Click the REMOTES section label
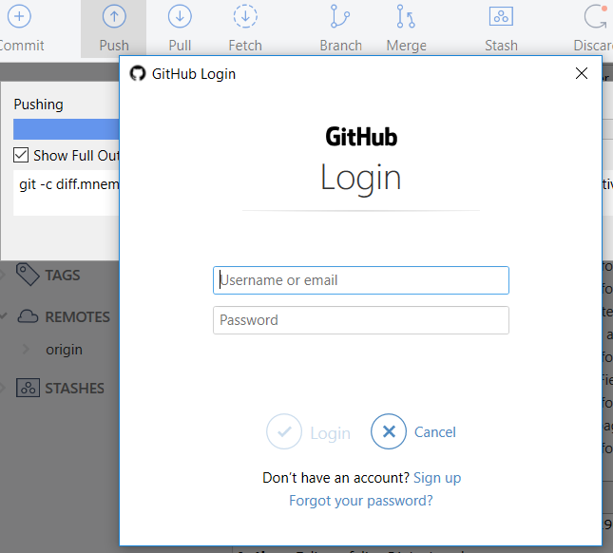The image size is (613, 553). pos(77,317)
